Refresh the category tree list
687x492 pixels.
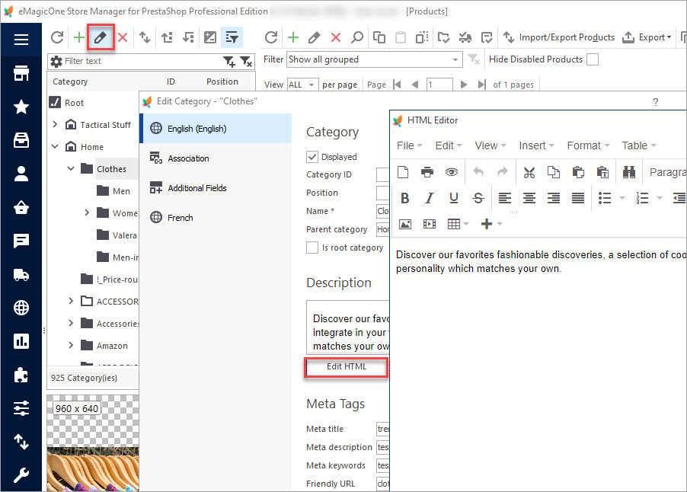click(x=57, y=37)
